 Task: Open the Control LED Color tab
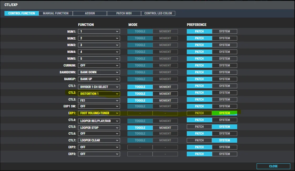tap(158, 13)
